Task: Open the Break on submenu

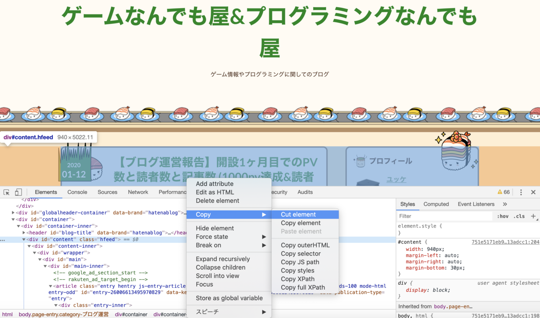Action: (229, 245)
